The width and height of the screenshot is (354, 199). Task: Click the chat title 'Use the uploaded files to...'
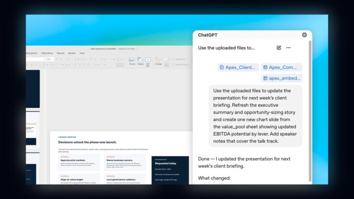(227, 48)
